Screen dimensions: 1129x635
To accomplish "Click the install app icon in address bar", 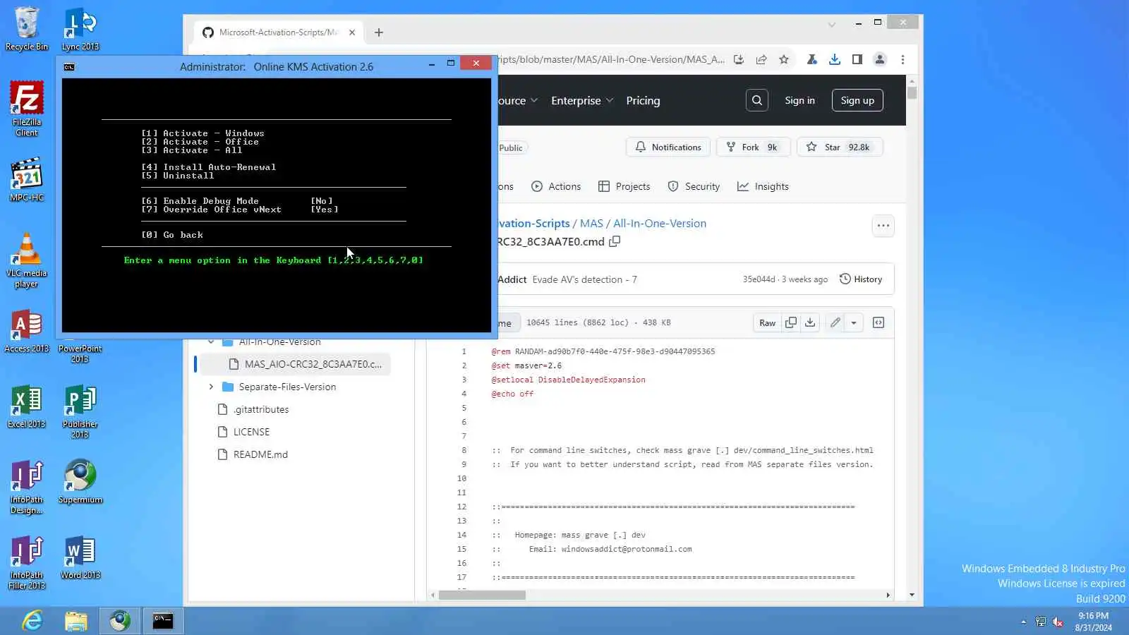I will pos(739,59).
